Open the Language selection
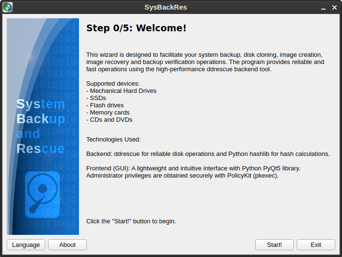The image size is (342, 257). click(x=26, y=244)
